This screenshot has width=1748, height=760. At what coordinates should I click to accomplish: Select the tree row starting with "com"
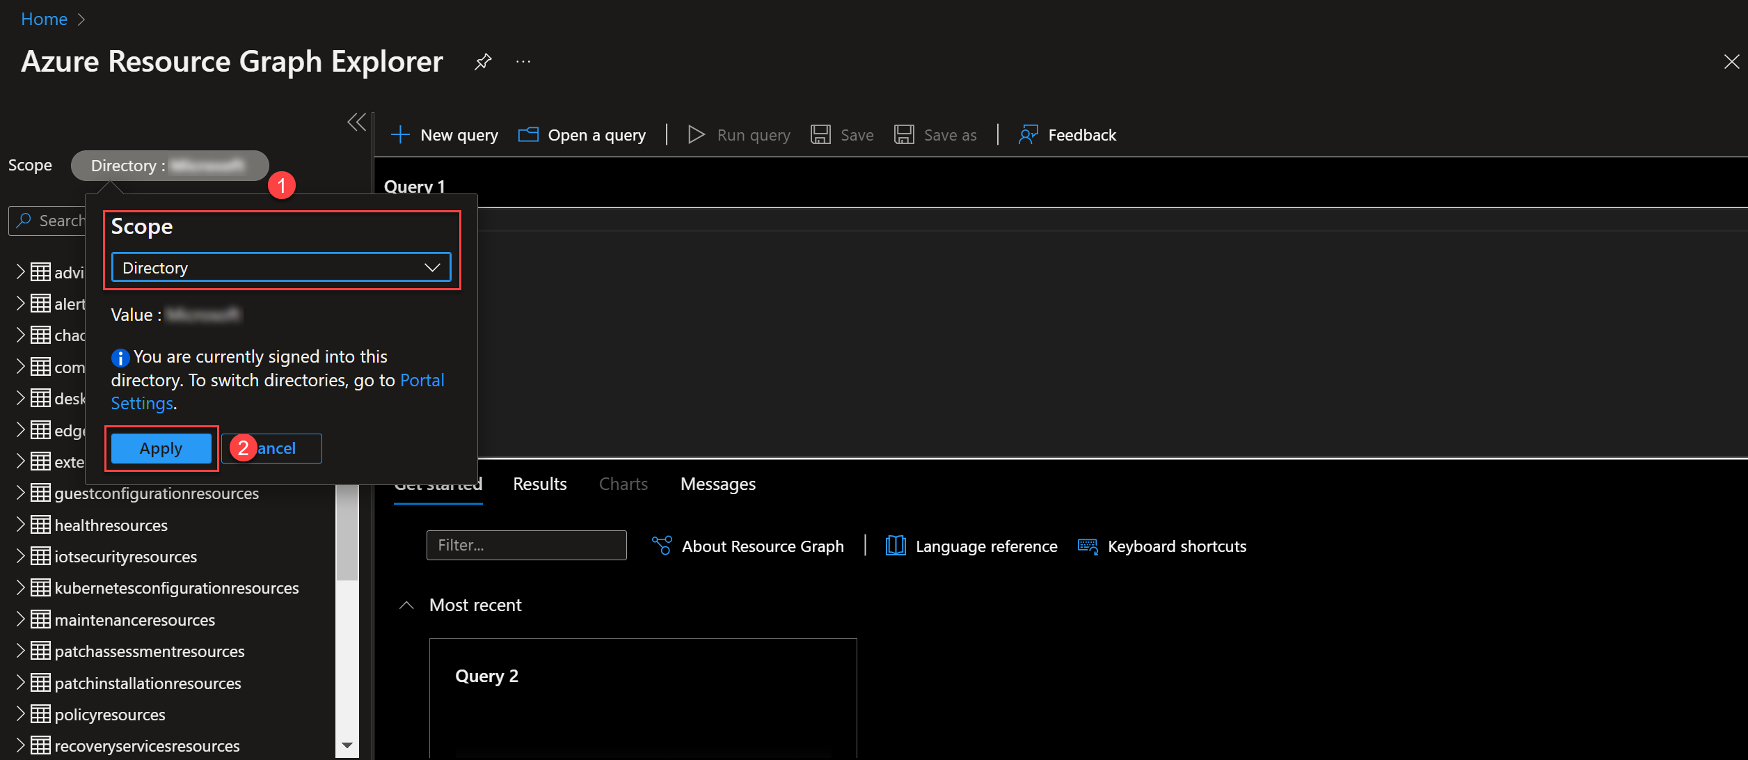point(50,367)
